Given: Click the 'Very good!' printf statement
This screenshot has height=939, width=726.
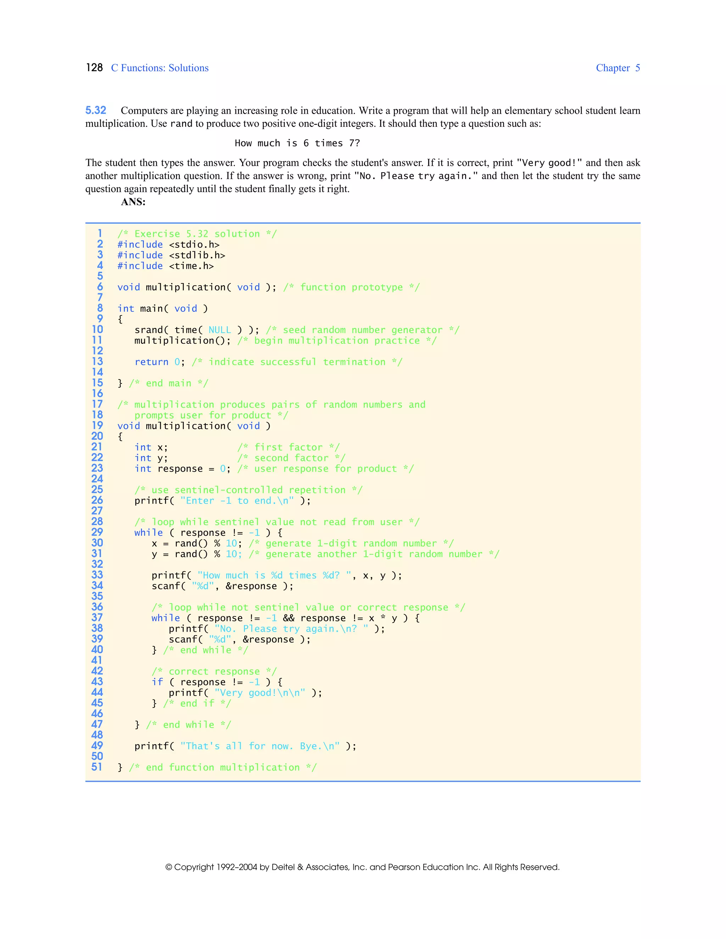Looking at the screenshot, I should (x=245, y=693).
